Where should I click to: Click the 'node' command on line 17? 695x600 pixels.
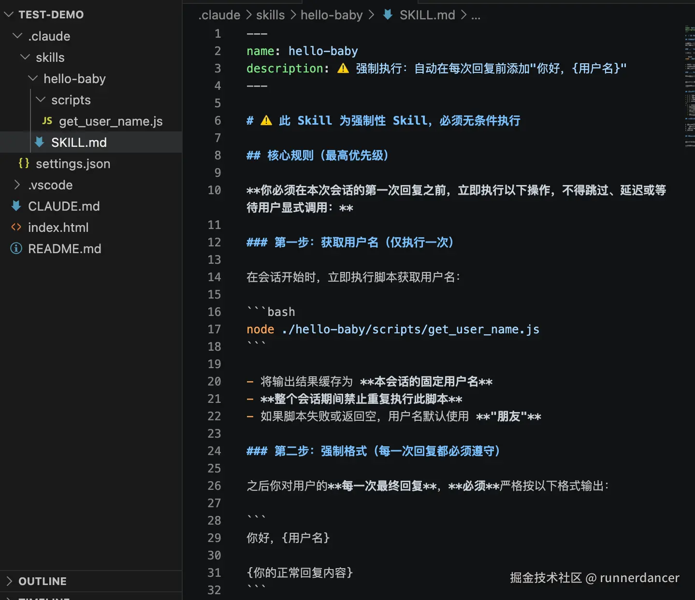click(x=260, y=329)
